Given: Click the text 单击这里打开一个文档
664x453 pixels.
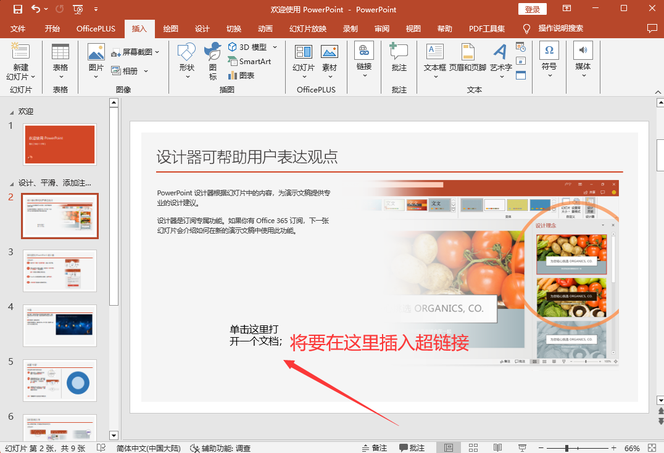Looking at the screenshot, I should click(255, 335).
